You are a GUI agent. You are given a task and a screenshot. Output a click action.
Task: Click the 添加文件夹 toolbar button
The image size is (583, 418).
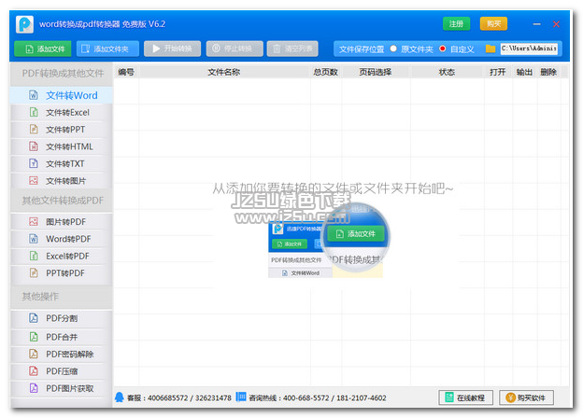[x=107, y=49]
